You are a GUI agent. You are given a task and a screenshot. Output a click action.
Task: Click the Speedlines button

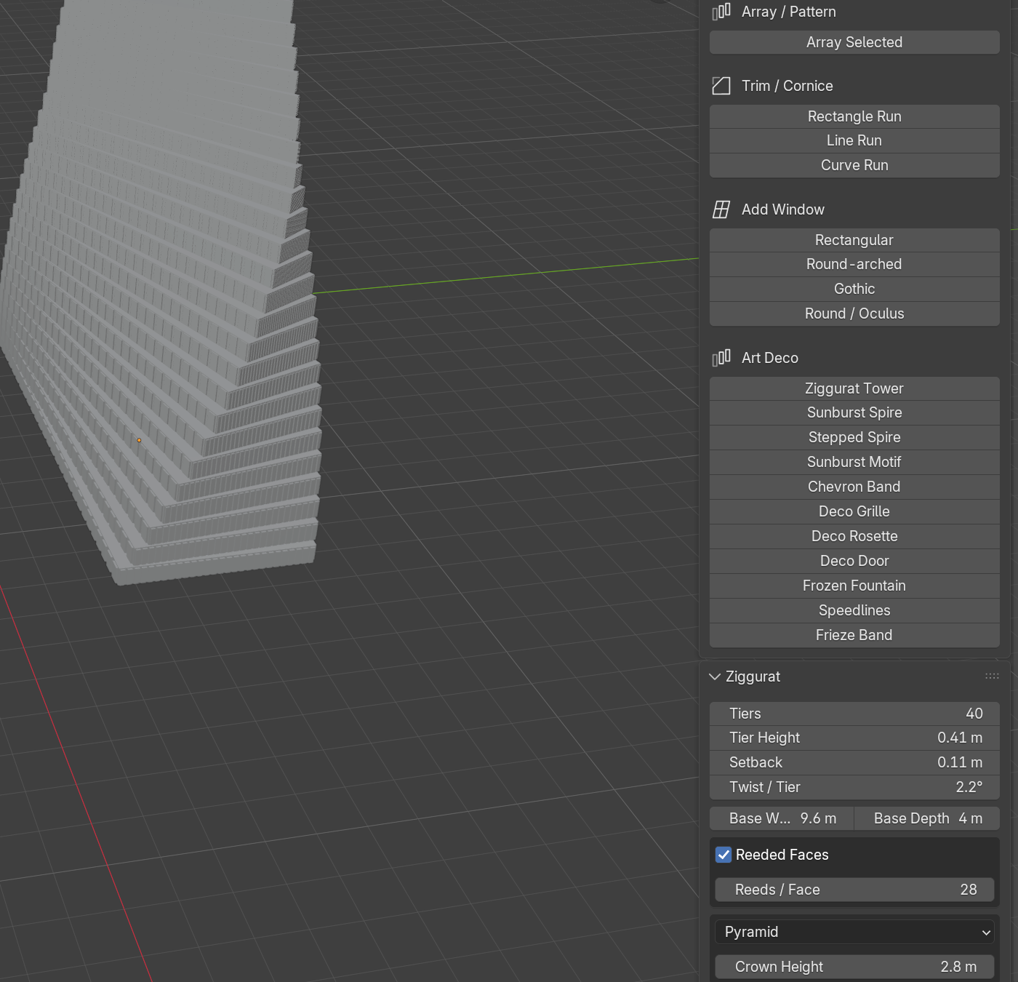[854, 610]
